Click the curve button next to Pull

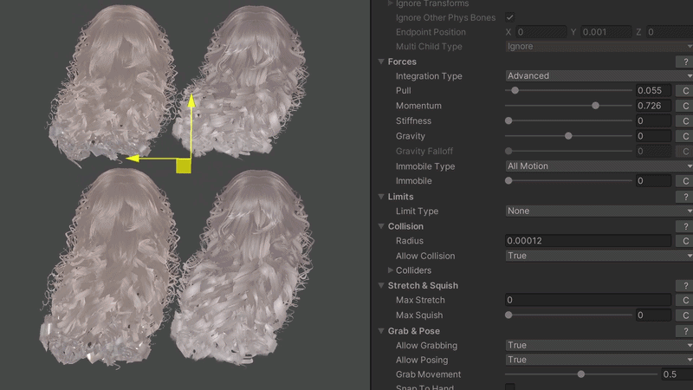685,91
